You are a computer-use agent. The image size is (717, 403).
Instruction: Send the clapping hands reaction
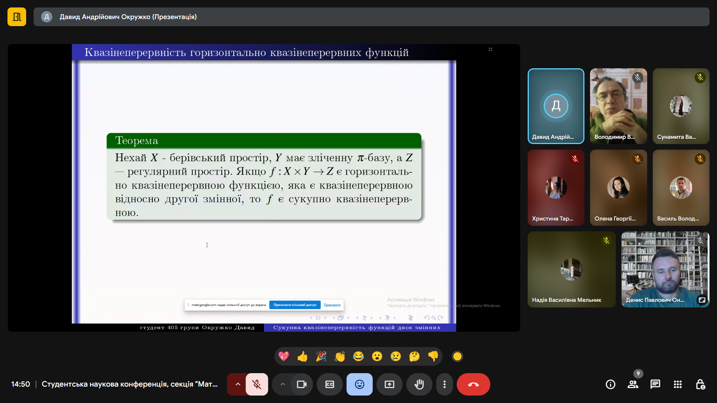pyautogui.click(x=340, y=356)
